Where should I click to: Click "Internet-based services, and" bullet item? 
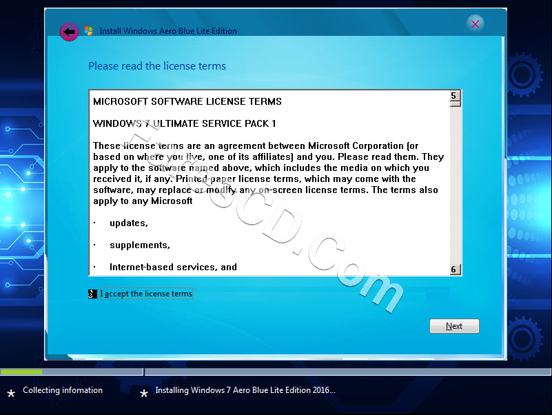(173, 267)
